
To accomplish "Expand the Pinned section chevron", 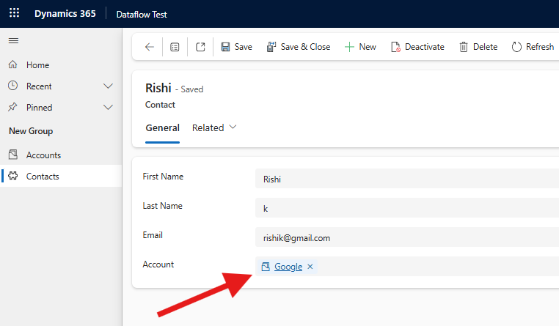I will click(x=109, y=108).
